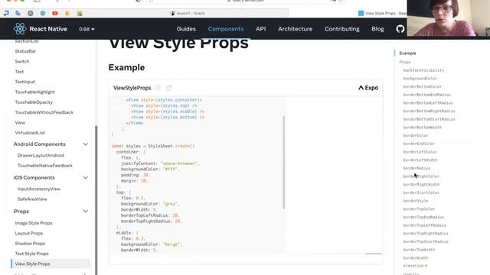Jump to backgroundColor in contents
Screen dimensions: 490x275
pos(420,78)
